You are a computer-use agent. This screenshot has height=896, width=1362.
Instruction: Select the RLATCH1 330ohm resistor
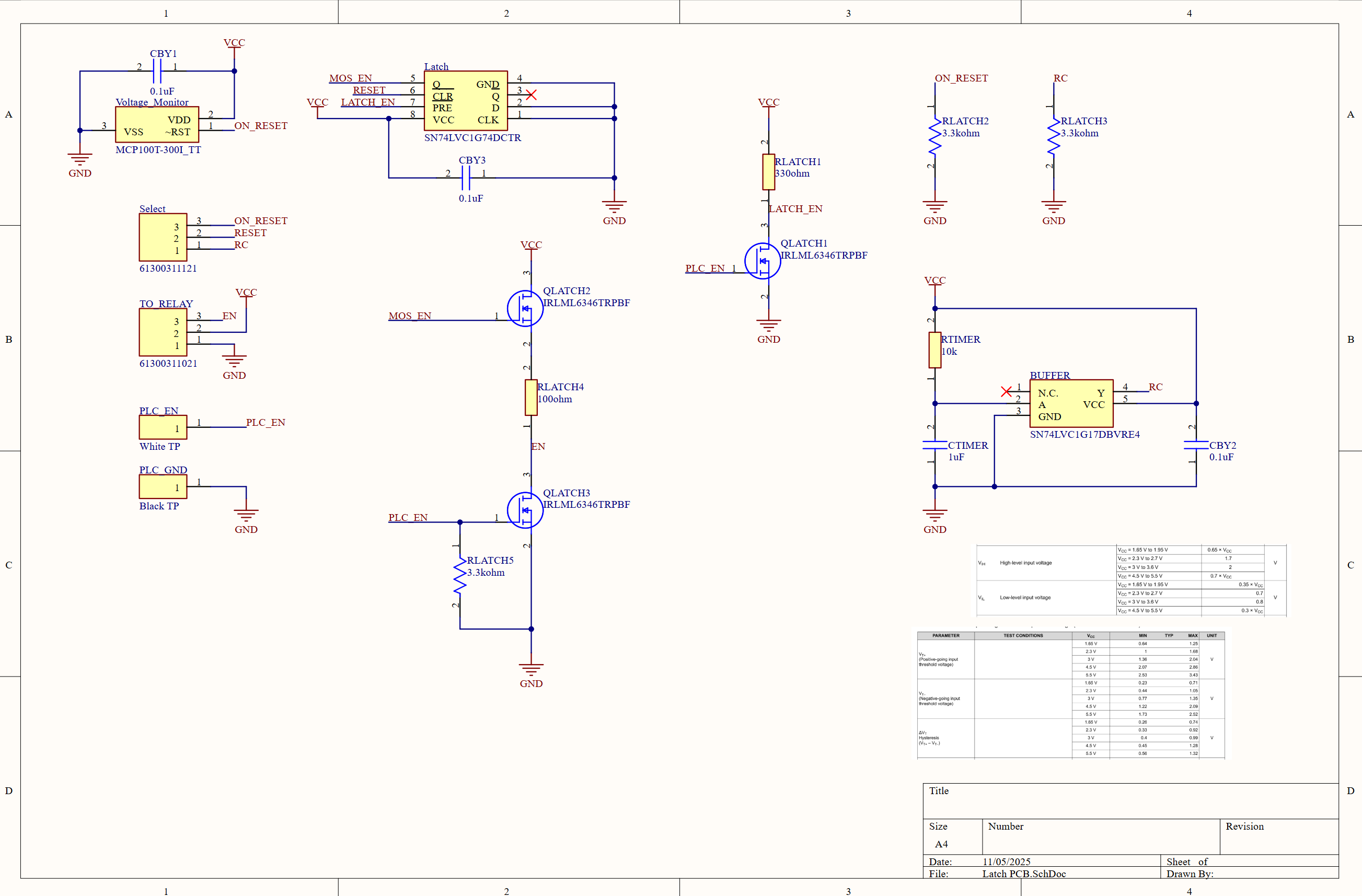click(768, 172)
